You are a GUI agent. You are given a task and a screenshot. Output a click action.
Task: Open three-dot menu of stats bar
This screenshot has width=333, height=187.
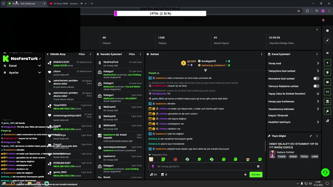pos(317,30)
